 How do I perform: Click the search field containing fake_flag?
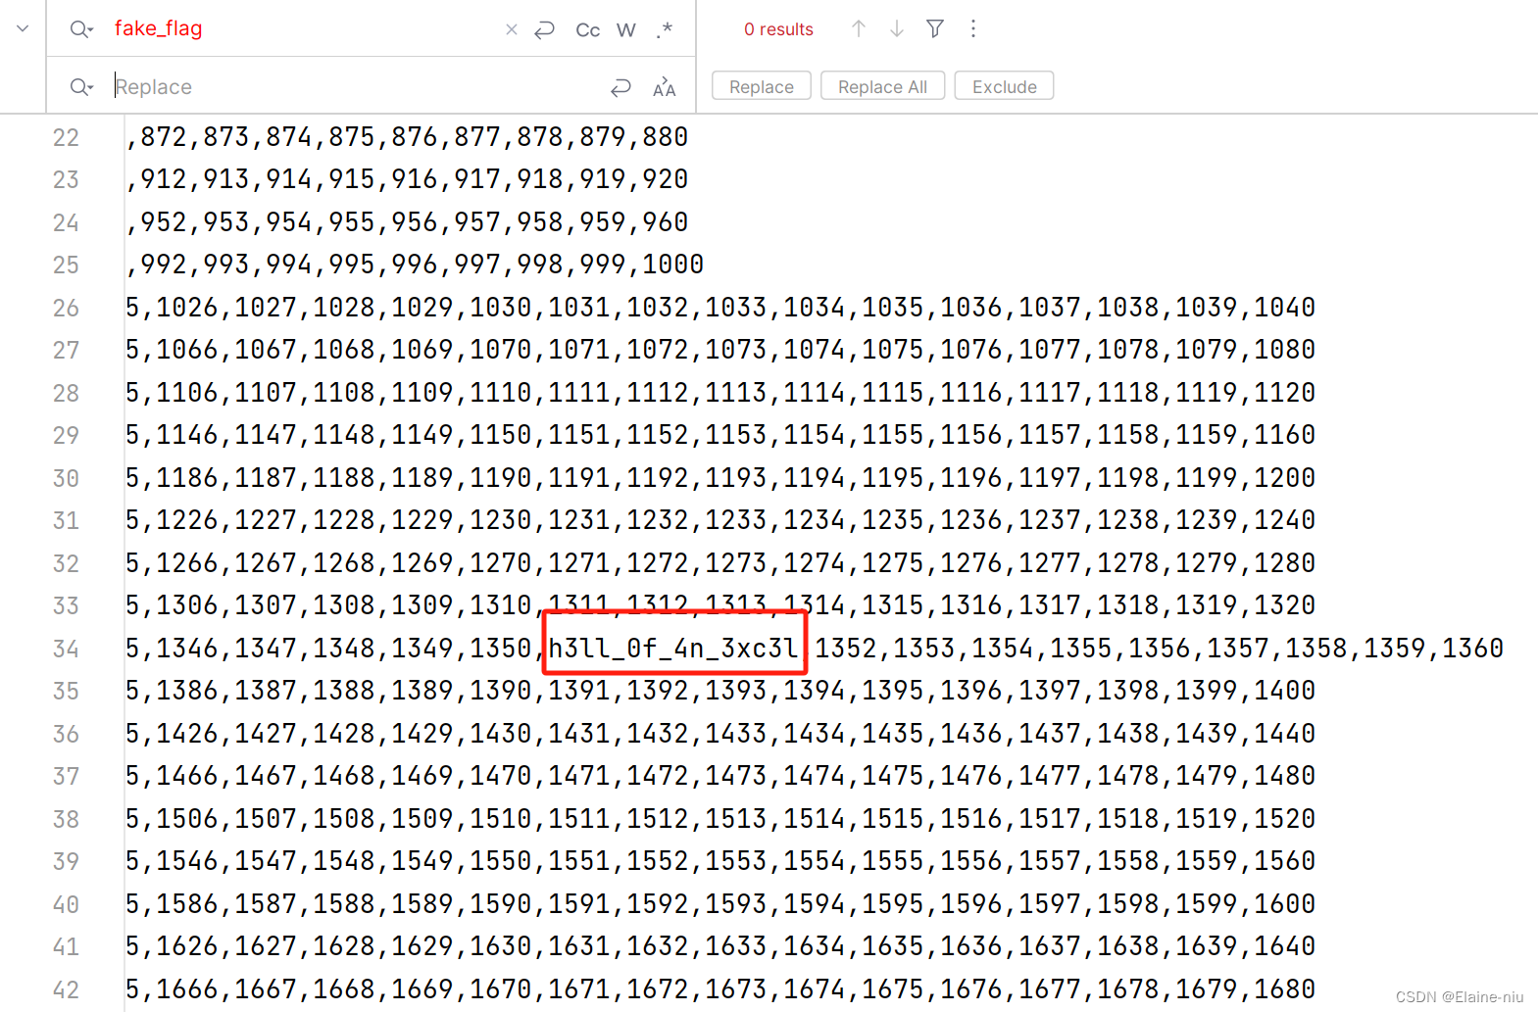pyautogui.click(x=304, y=28)
